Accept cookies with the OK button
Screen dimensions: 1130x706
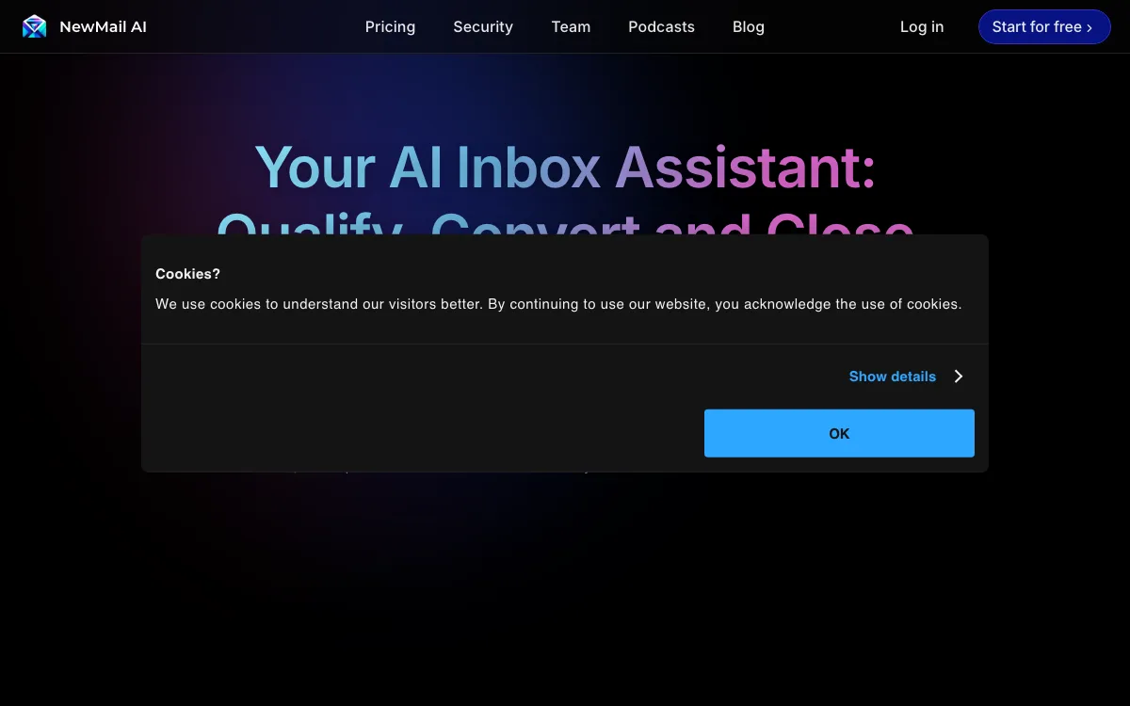pyautogui.click(x=839, y=433)
